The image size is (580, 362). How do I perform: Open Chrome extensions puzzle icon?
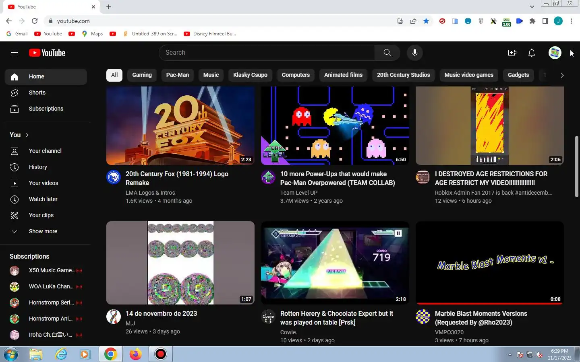(x=532, y=21)
